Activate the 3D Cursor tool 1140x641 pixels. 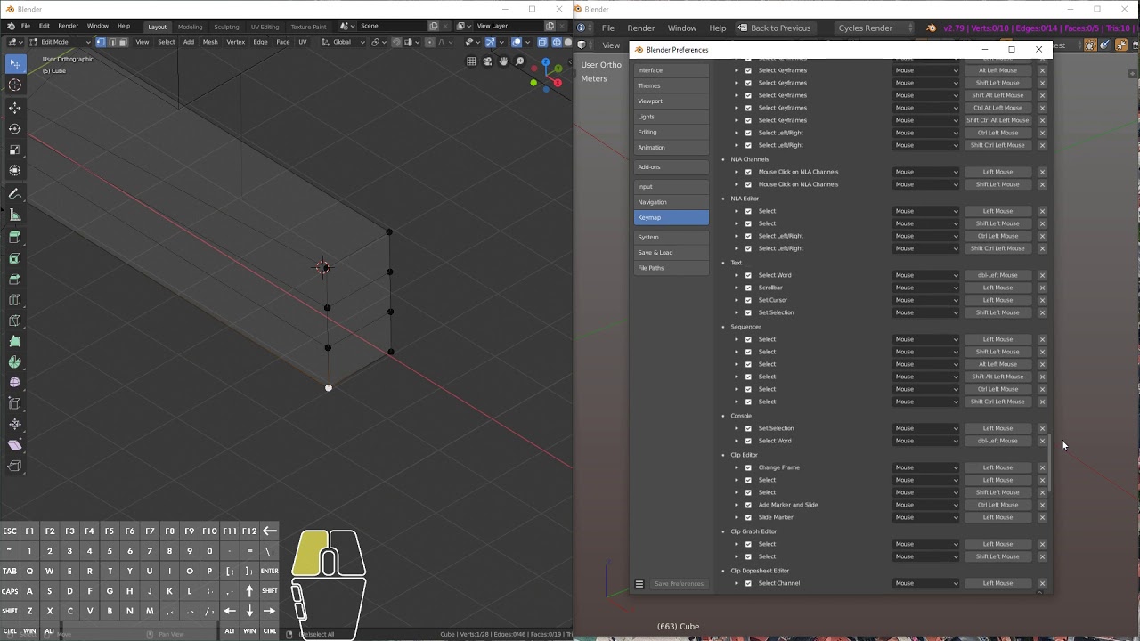point(15,85)
